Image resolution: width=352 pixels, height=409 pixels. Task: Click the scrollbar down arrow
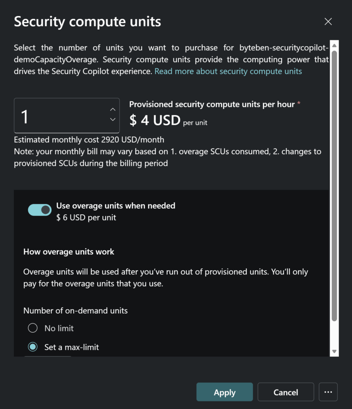point(334,352)
